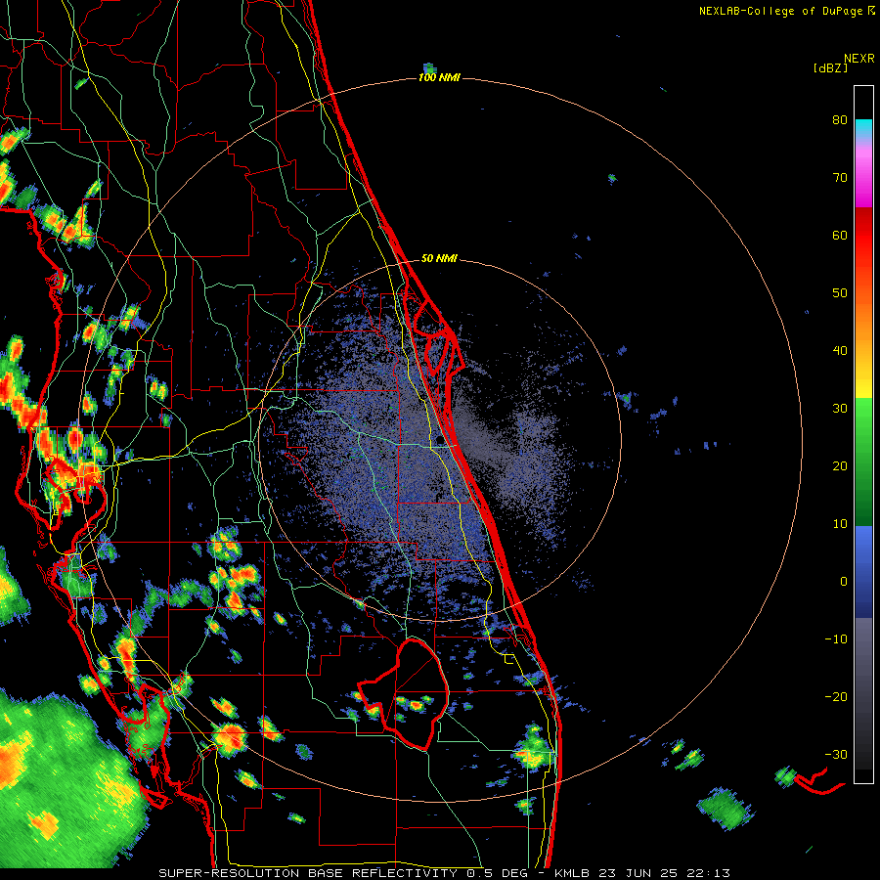Click the 60 value on dBZ scale

click(840, 235)
